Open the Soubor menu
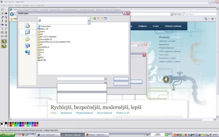 click(3, 5)
